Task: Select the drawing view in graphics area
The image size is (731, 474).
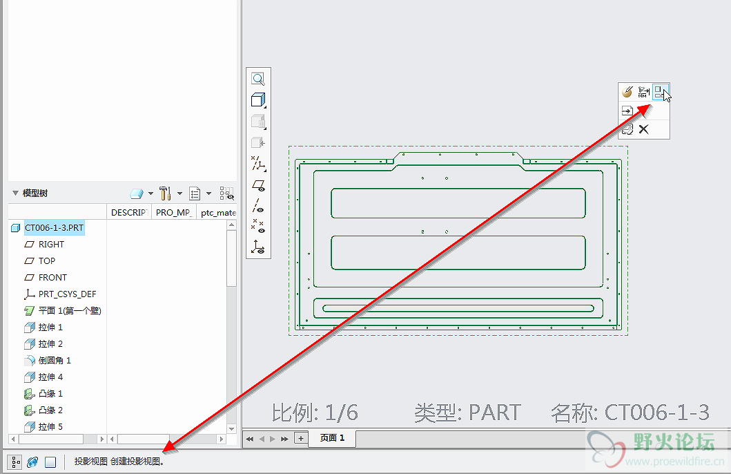Action: coord(458,240)
